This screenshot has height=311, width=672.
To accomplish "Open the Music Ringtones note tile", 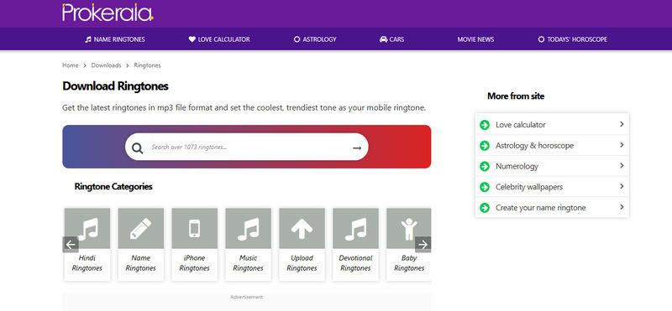I will coord(248,229).
